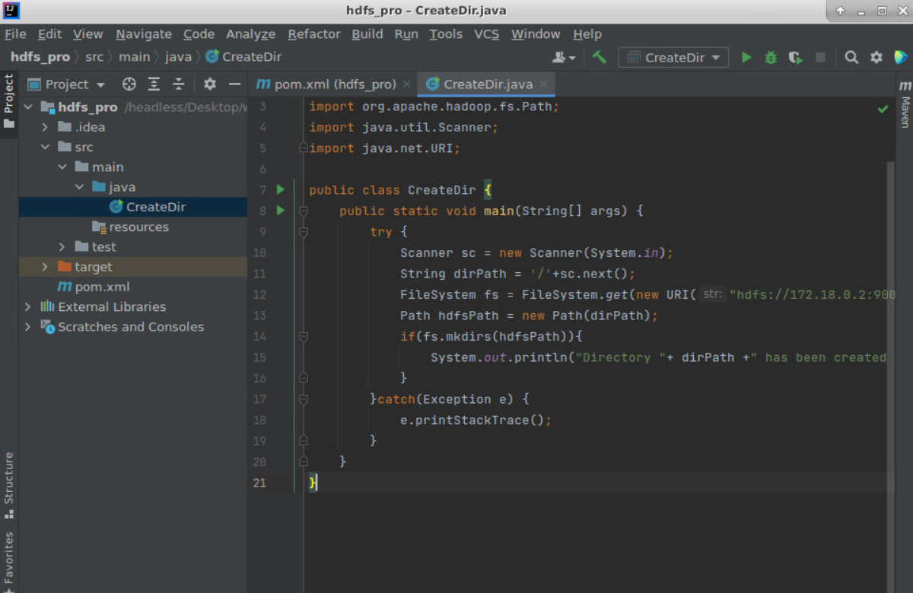Run the main method from gutter arrow

click(x=280, y=211)
